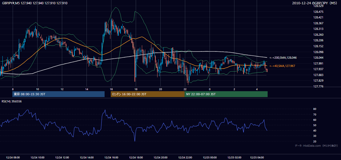The image size is (341, 160).
Task: Click price axis value 128.152
Action: (318, 46)
